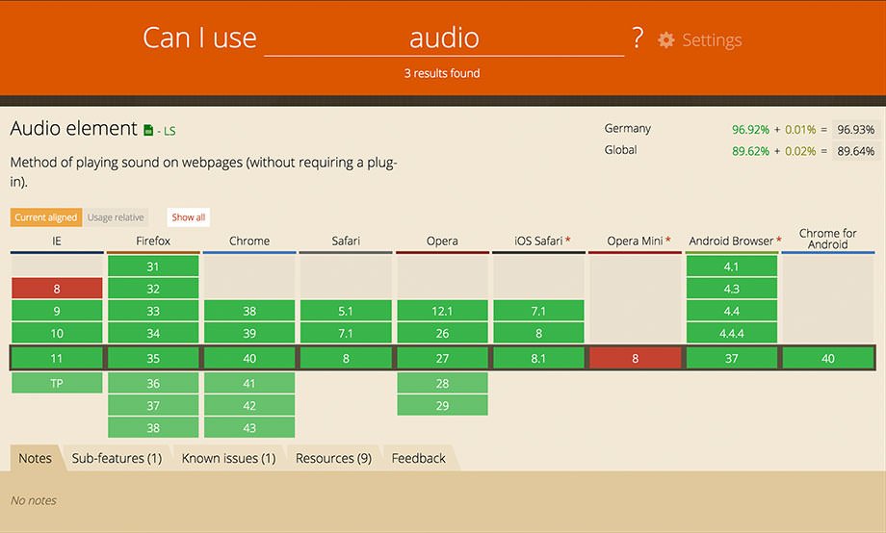Select the IE 9 cell
This screenshot has height=533, width=886.
[57, 311]
